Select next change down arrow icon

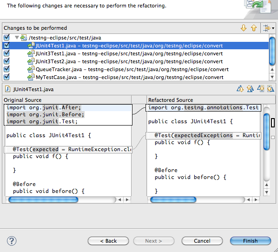click(x=244, y=28)
